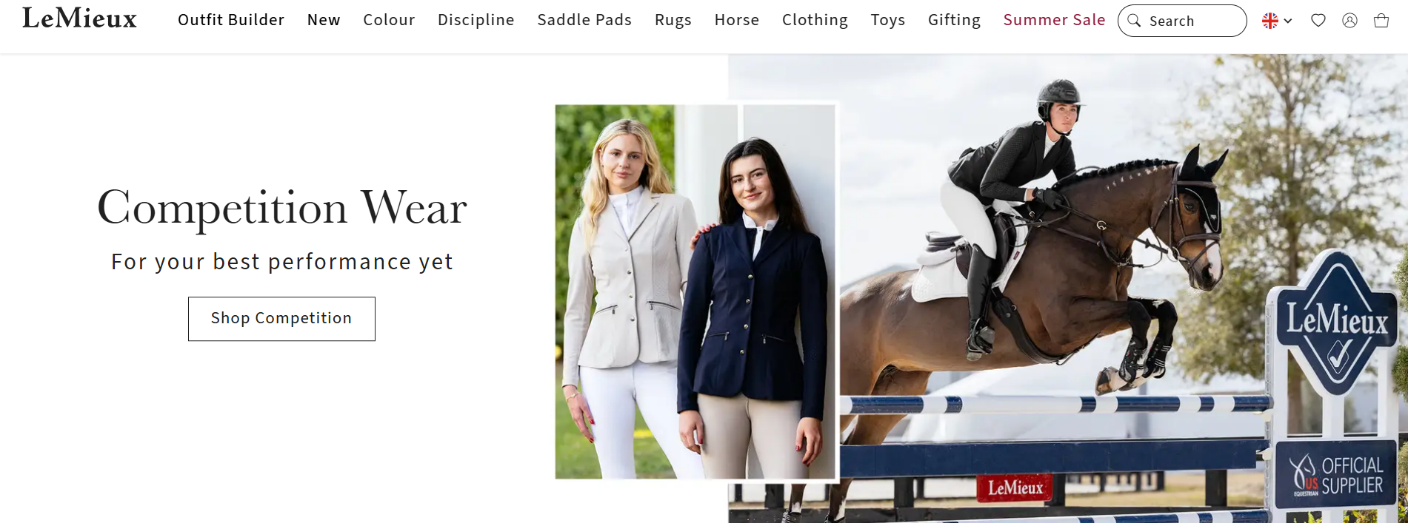Viewport: 1408px width, 523px height.
Task: Click the Shop Competition button
Action: pos(281,319)
